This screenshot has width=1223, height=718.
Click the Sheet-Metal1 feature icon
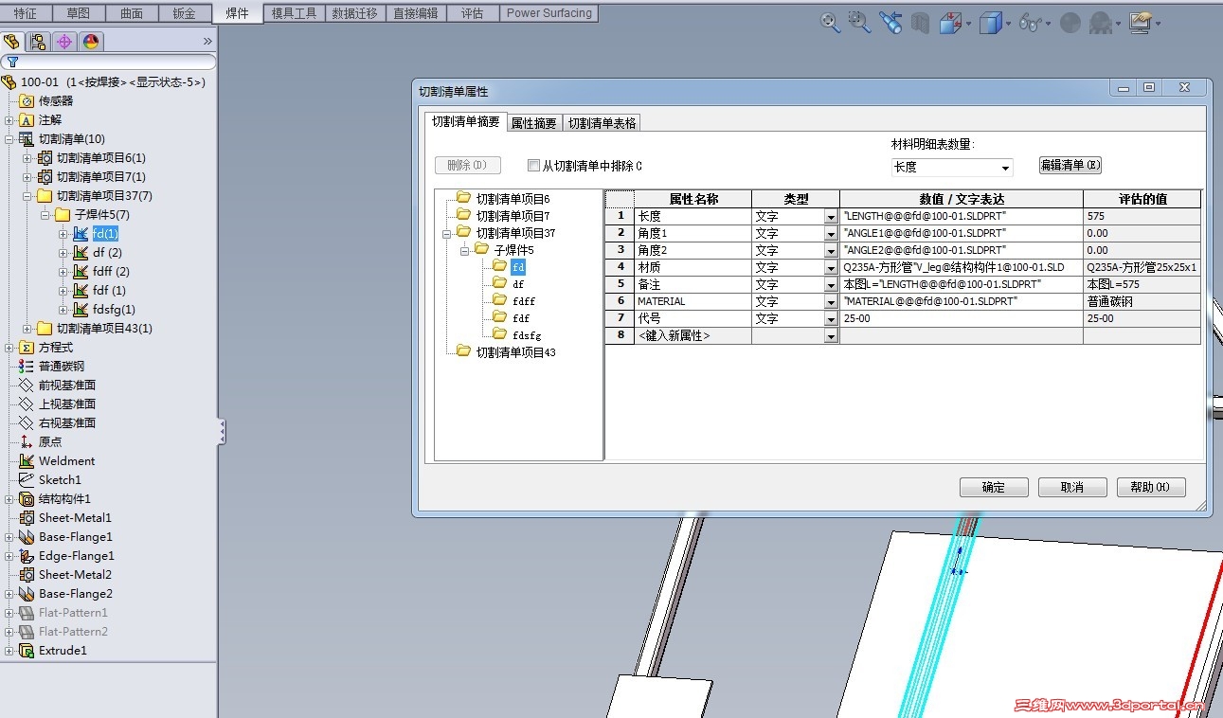(27, 518)
